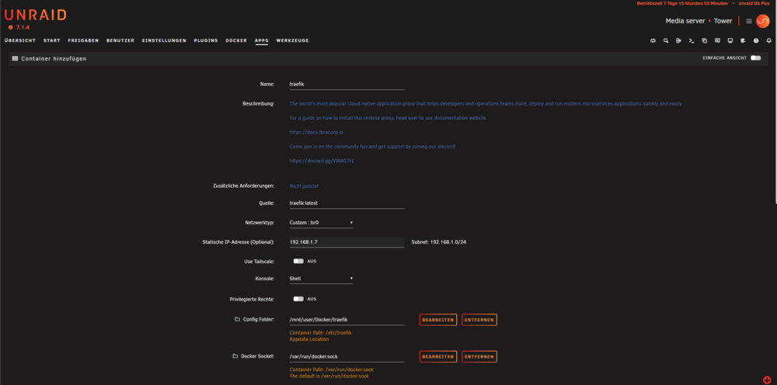Click Entfernen for Config Folder
The image size is (777, 385).
pyautogui.click(x=479, y=320)
